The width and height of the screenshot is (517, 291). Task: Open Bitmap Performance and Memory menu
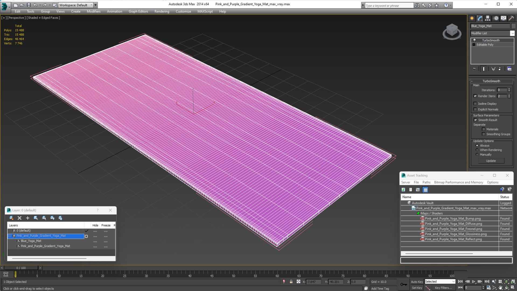tap(459, 182)
